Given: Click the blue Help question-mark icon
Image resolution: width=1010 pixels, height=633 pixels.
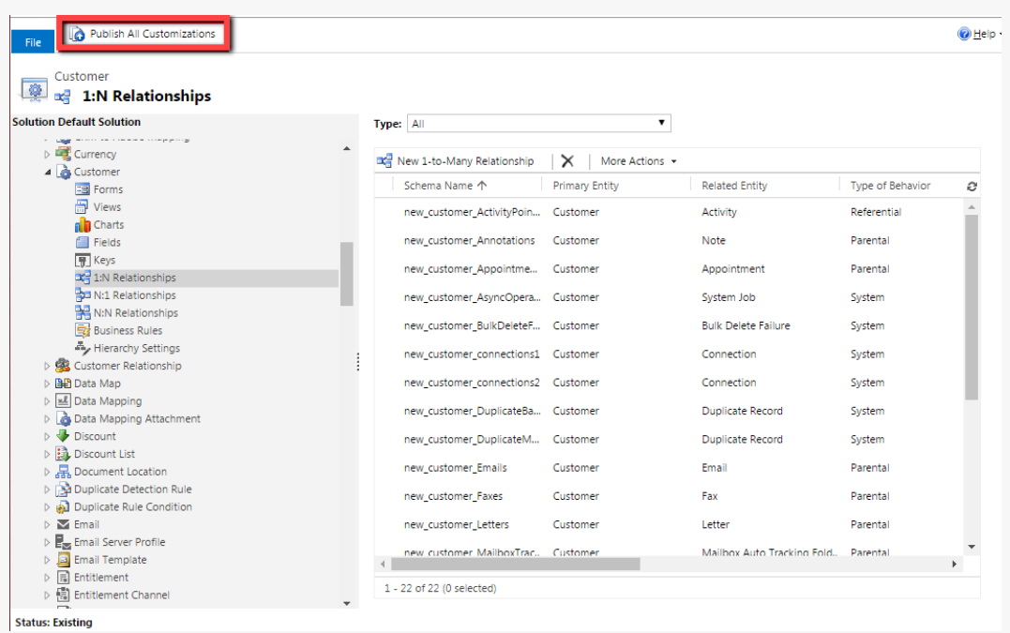Looking at the screenshot, I should (x=964, y=35).
